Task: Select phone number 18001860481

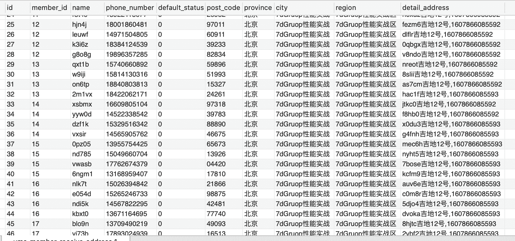Action: (127, 25)
